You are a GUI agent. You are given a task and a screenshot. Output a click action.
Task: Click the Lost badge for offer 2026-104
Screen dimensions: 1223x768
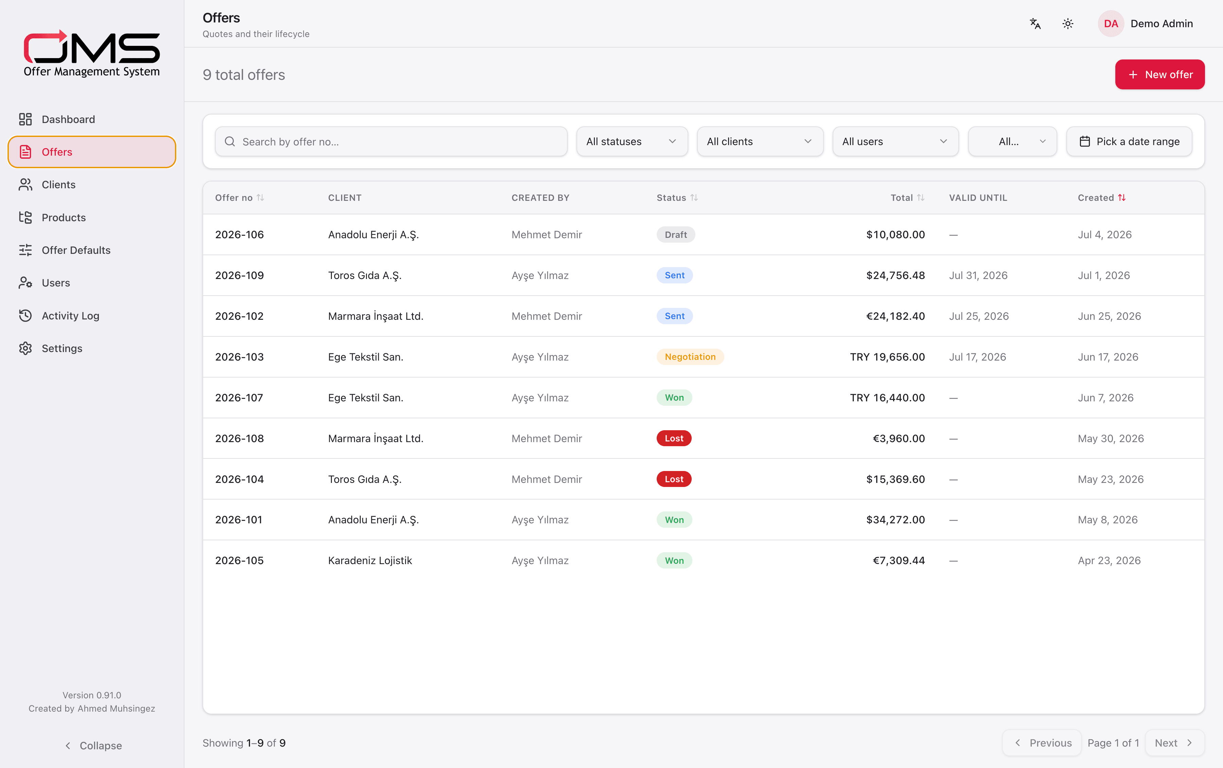[674, 479]
